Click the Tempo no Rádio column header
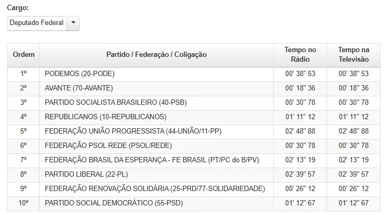Image resolution: width=387 pixels, height=215 pixels. pyautogui.click(x=300, y=55)
